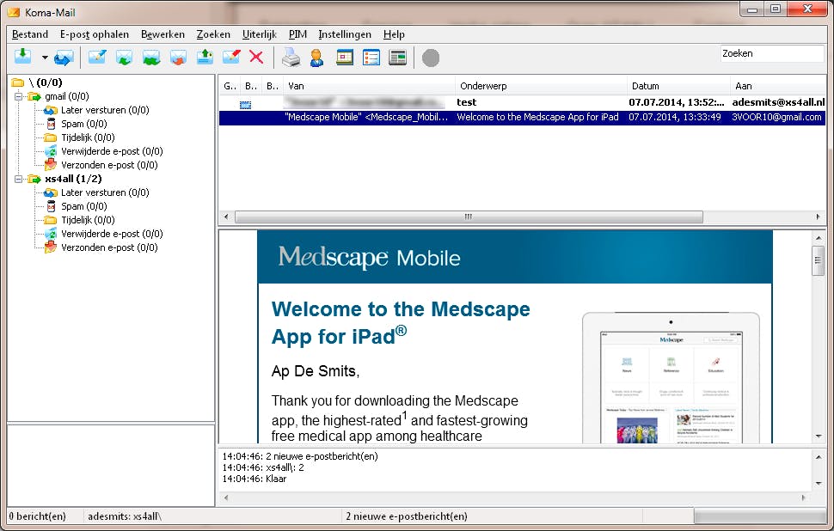Sort messages by the Onderwerp column header
This screenshot has height=531, width=834.
pyautogui.click(x=541, y=86)
